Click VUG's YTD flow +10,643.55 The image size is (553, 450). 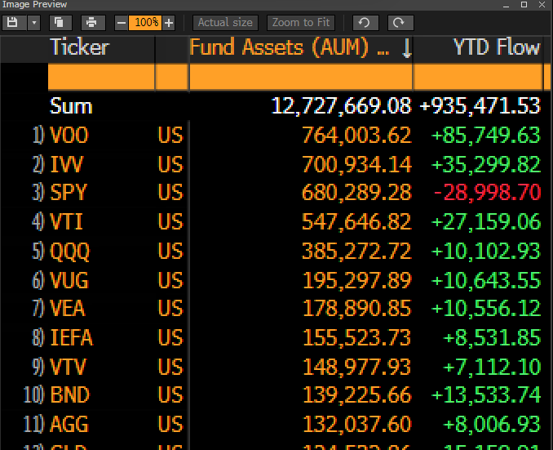[485, 280]
